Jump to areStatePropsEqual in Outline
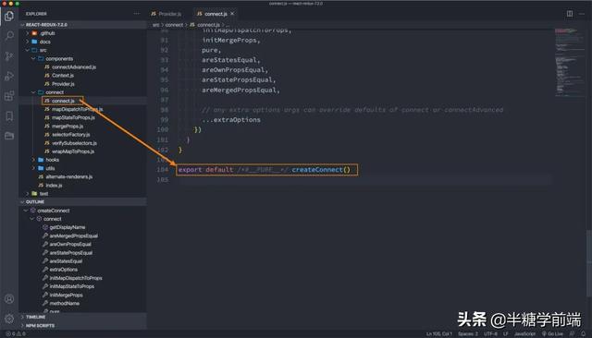 coord(71,252)
